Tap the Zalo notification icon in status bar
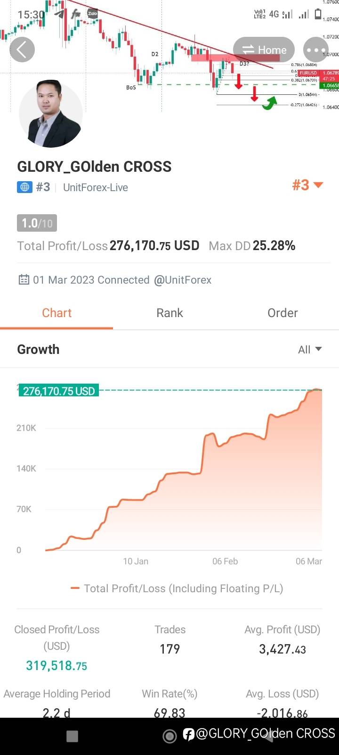 point(92,14)
